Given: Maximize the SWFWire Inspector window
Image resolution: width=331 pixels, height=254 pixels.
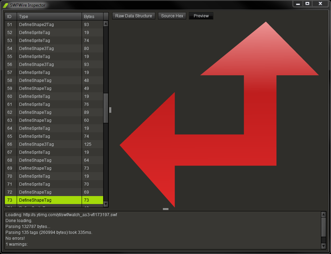Looking at the screenshot, I should point(307,3).
